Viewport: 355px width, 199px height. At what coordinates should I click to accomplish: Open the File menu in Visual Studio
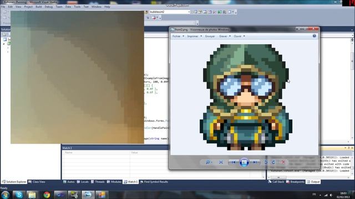click(3, 7)
